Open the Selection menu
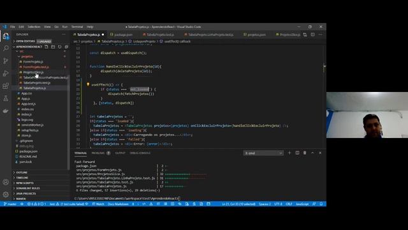Viewport: 408px width, 230px height. 34,27
